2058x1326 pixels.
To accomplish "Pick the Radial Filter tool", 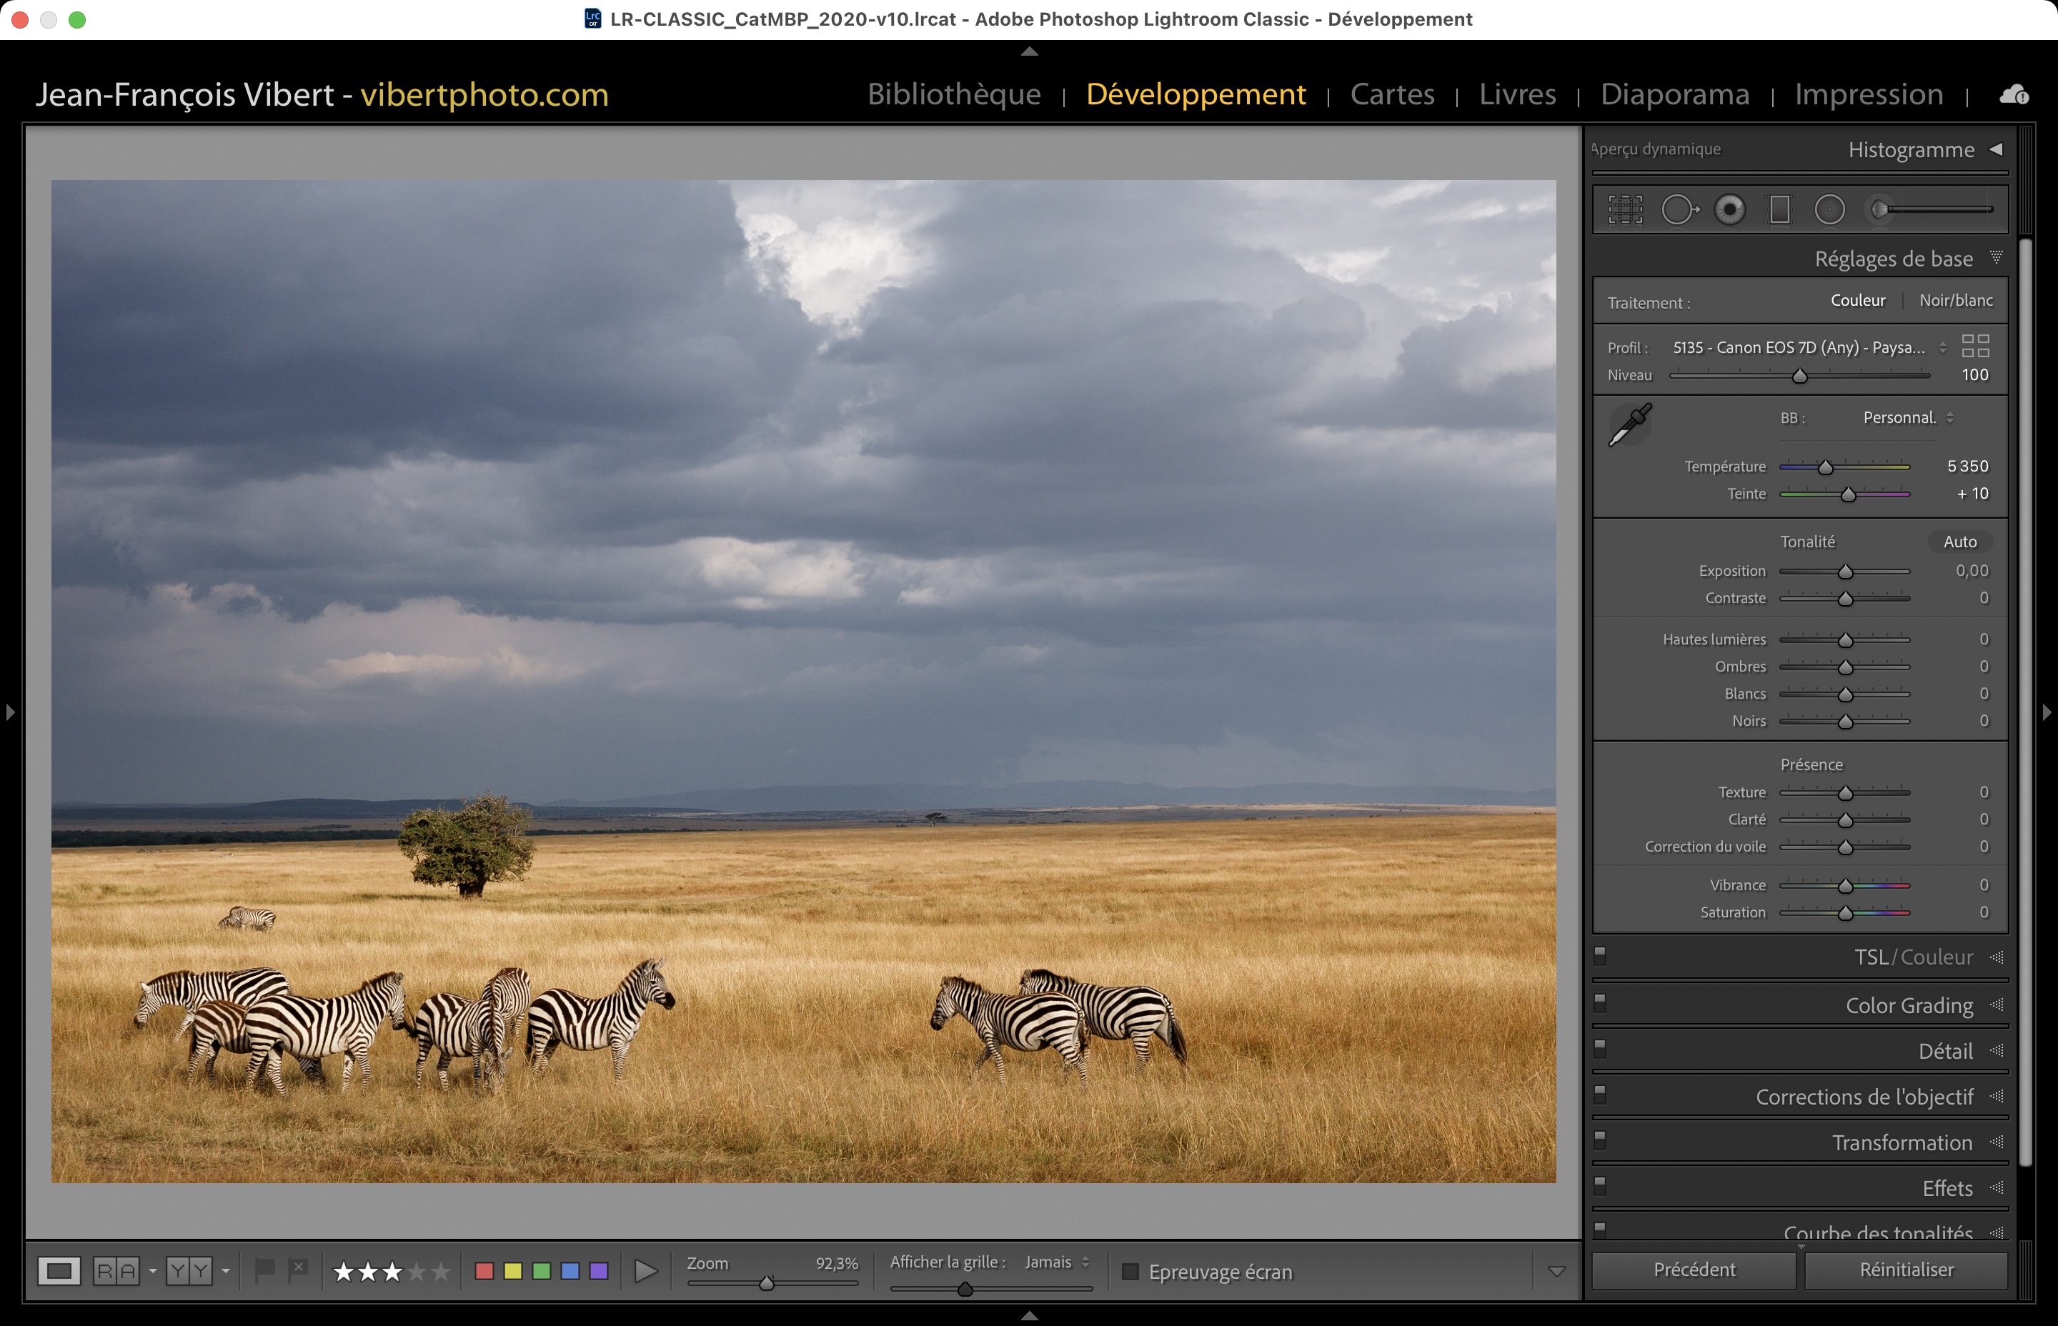I will tap(1830, 209).
